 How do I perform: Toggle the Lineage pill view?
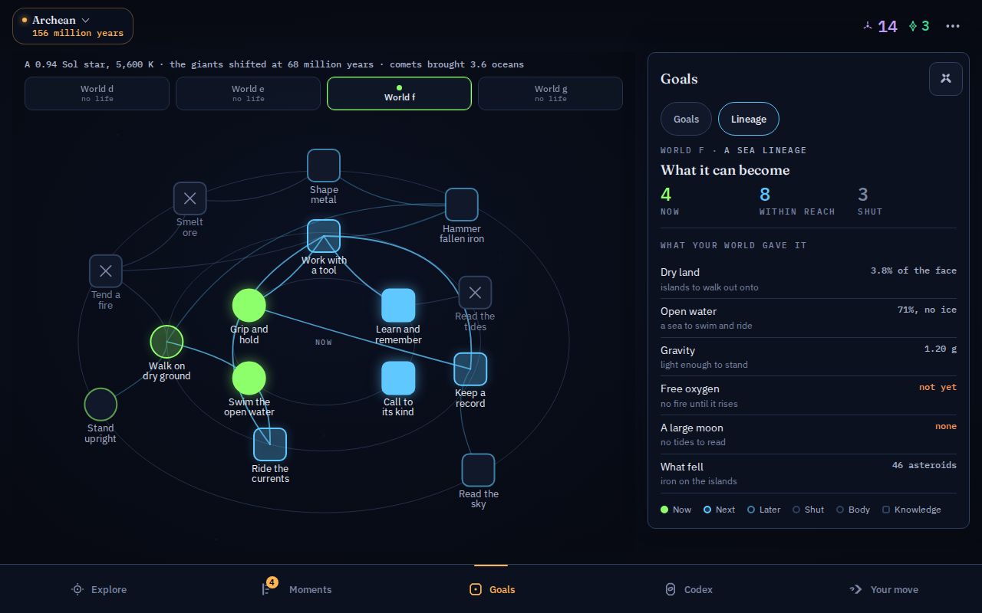pos(749,119)
